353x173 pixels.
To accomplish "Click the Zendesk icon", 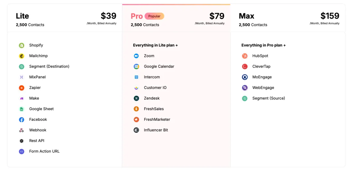I will pyautogui.click(x=136, y=98).
